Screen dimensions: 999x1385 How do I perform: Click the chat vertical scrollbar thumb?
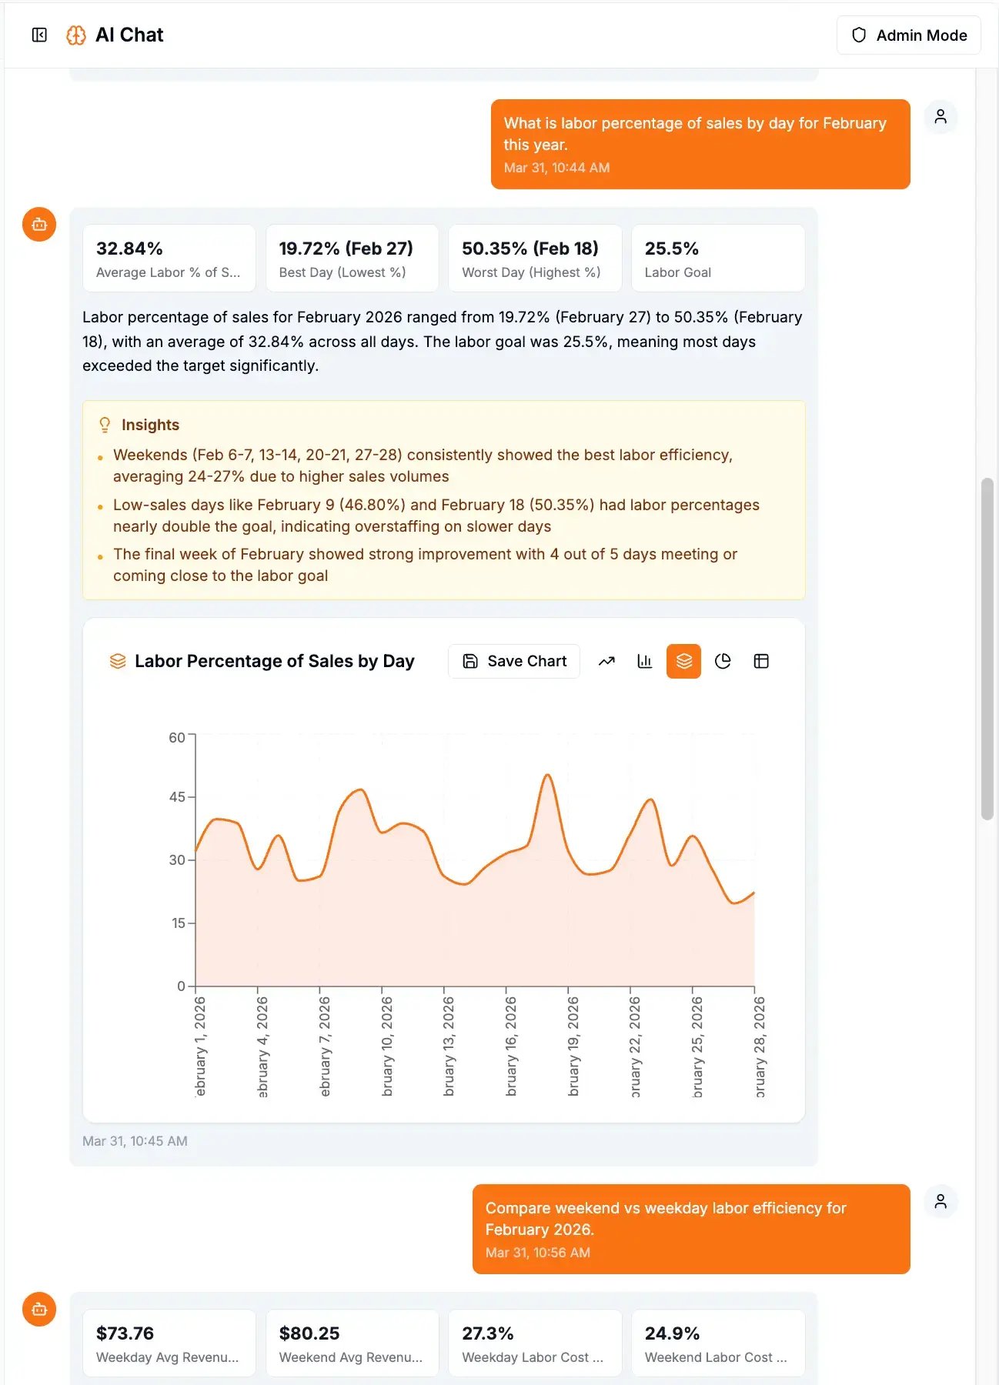tap(987, 649)
